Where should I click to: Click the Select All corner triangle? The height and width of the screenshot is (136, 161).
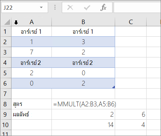[x=7, y=22]
